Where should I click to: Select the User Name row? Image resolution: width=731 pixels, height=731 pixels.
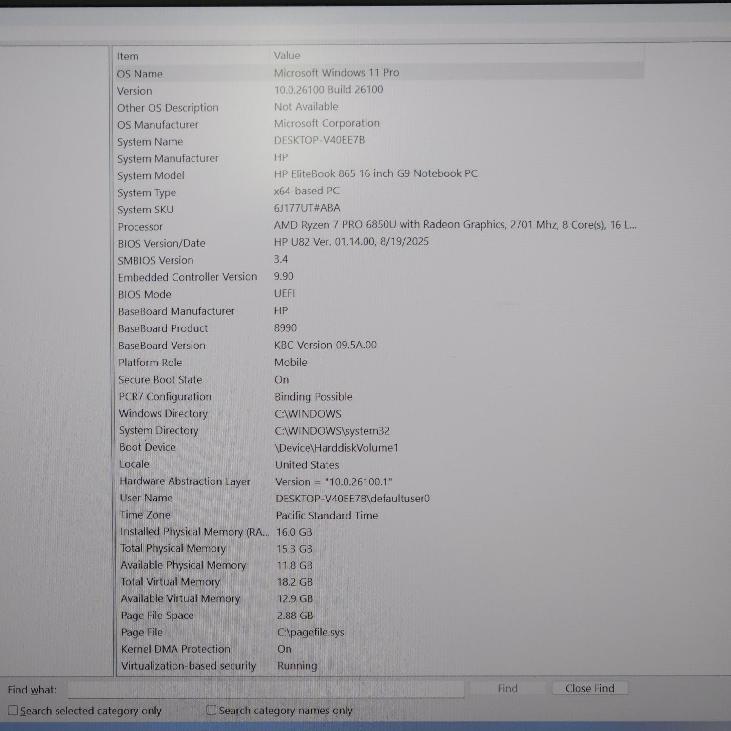146,498
